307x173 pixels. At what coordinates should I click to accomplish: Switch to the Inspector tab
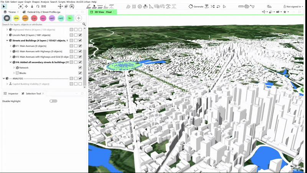(11, 93)
